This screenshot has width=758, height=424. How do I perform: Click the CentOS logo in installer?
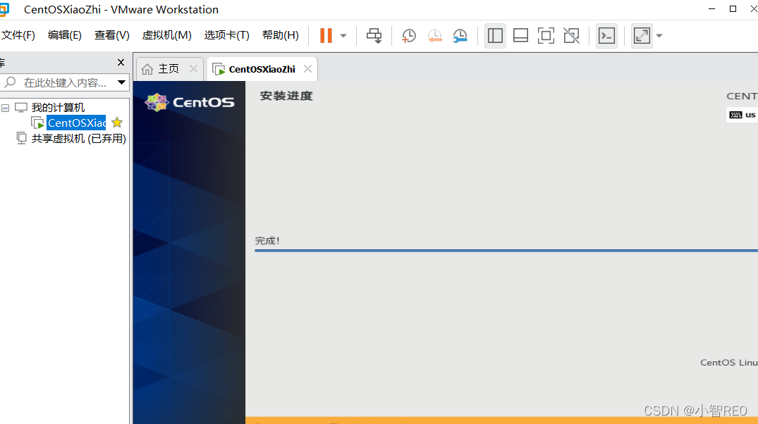[x=190, y=102]
